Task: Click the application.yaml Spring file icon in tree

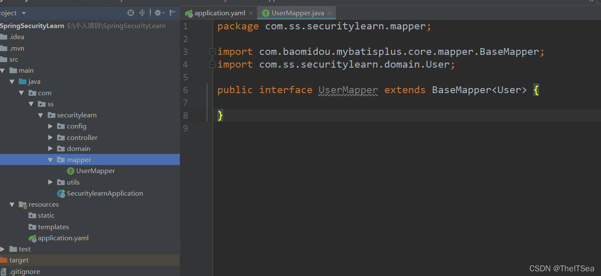Action: pyautogui.click(x=32, y=238)
